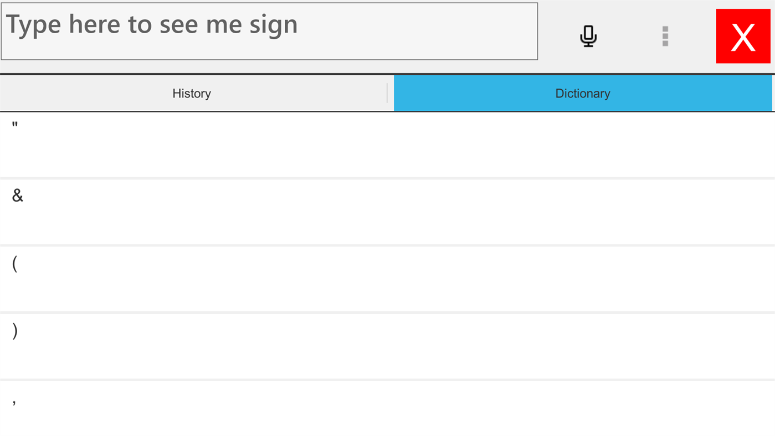Click inside the Type here to see me sign box
775x436 pixels.
pyautogui.click(x=269, y=30)
